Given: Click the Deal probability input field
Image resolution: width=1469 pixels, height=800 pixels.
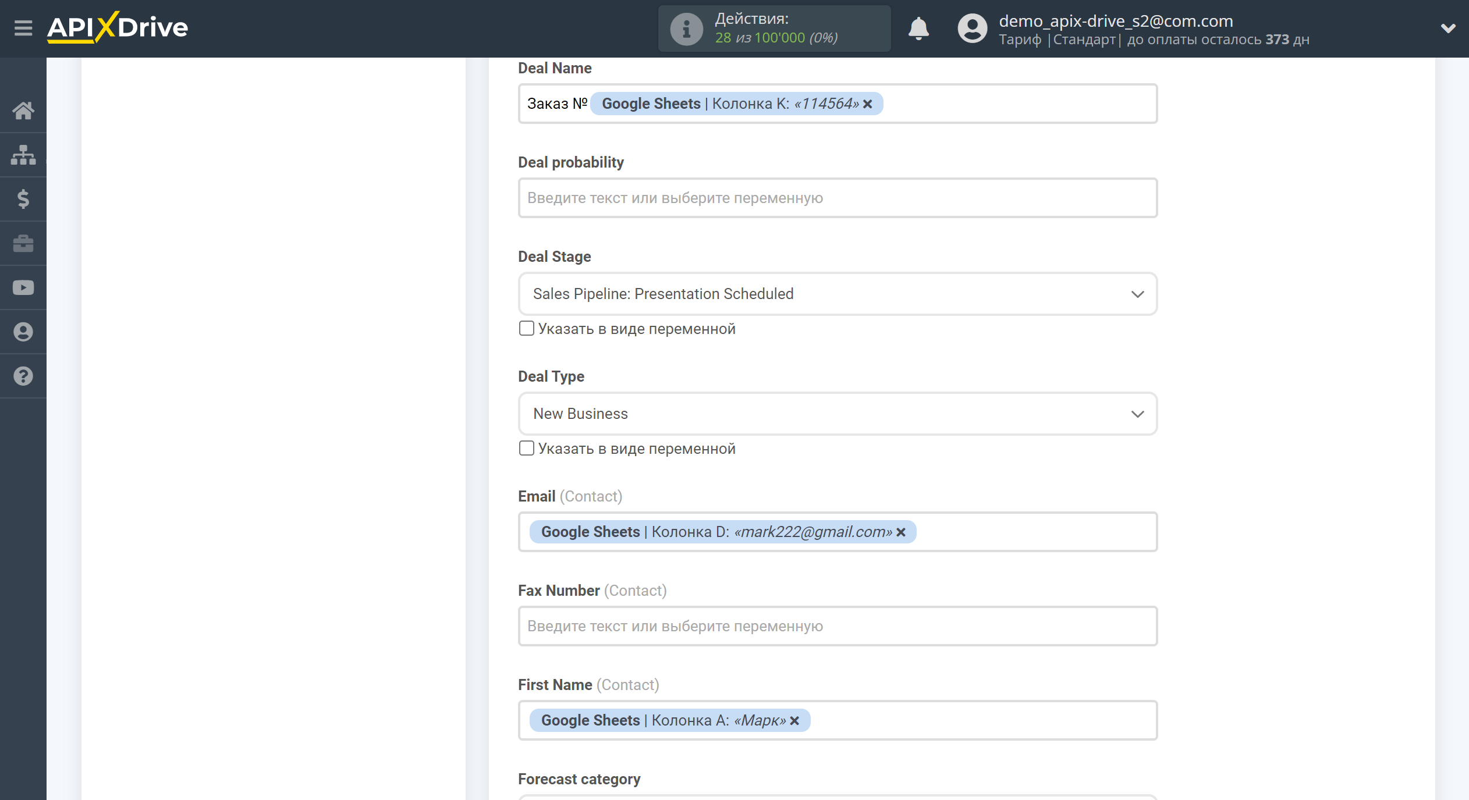Looking at the screenshot, I should [x=838, y=198].
